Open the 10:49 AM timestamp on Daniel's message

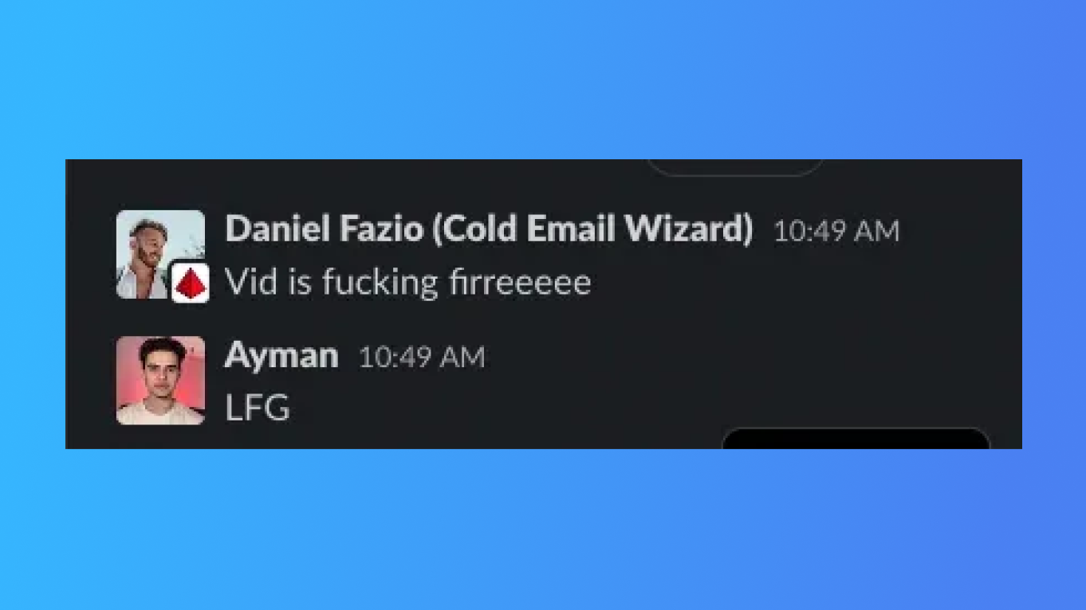tap(836, 232)
